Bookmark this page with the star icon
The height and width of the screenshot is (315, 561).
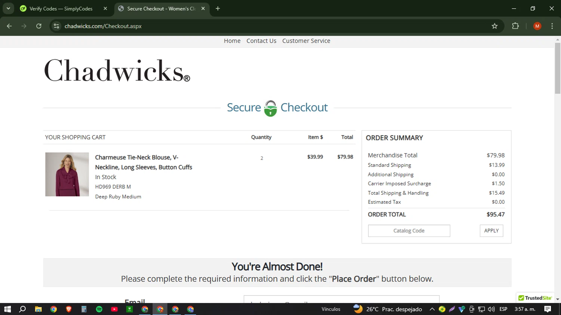point(494,26)
